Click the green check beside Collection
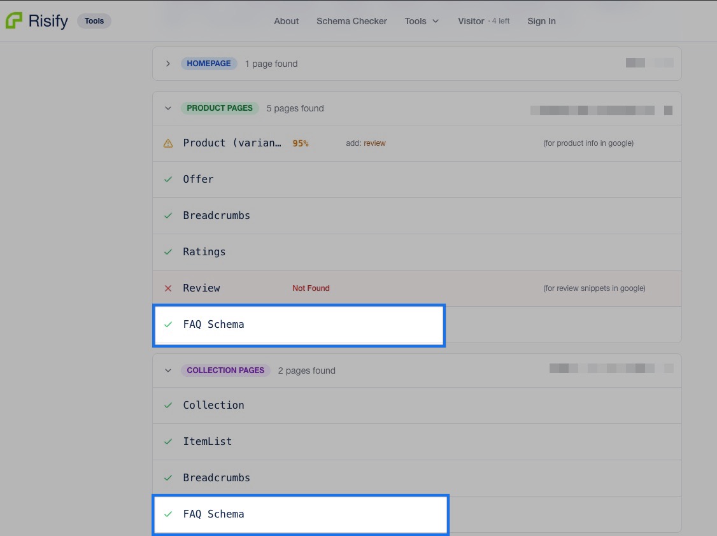The width and height of the screenshot is (717, 536). point(168,405)
